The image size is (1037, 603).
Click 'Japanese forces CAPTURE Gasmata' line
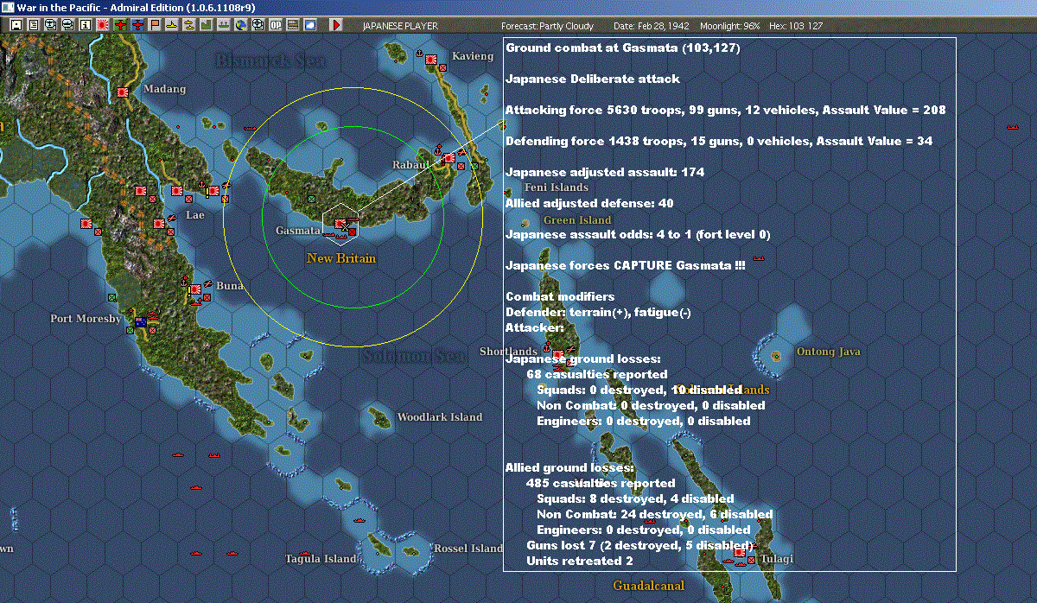click(x=626, y=265)
